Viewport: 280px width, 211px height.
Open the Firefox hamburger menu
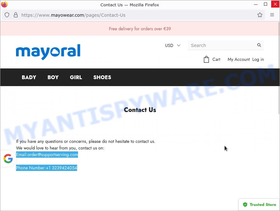click(x=272, y=15)
